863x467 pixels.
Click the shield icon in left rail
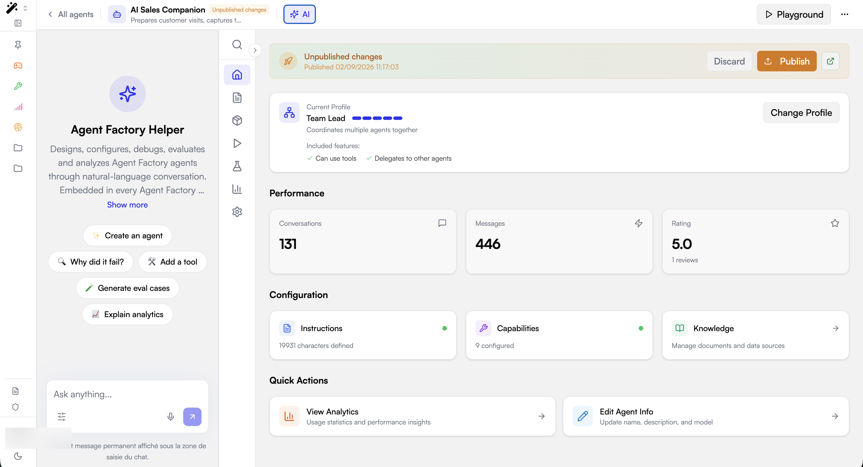click(15, 407)
